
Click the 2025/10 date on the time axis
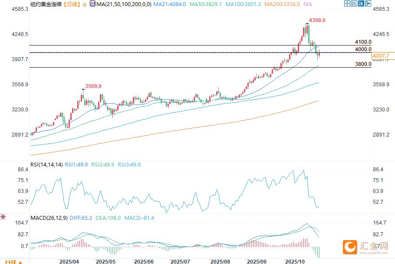[x=295, y=261]
